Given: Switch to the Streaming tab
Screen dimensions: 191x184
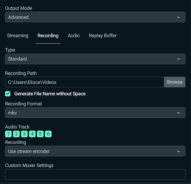Looking at the screenshot, I should click(x=18, y=36).
